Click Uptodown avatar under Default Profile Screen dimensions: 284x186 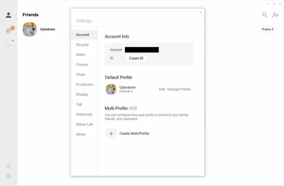(111, 89)
